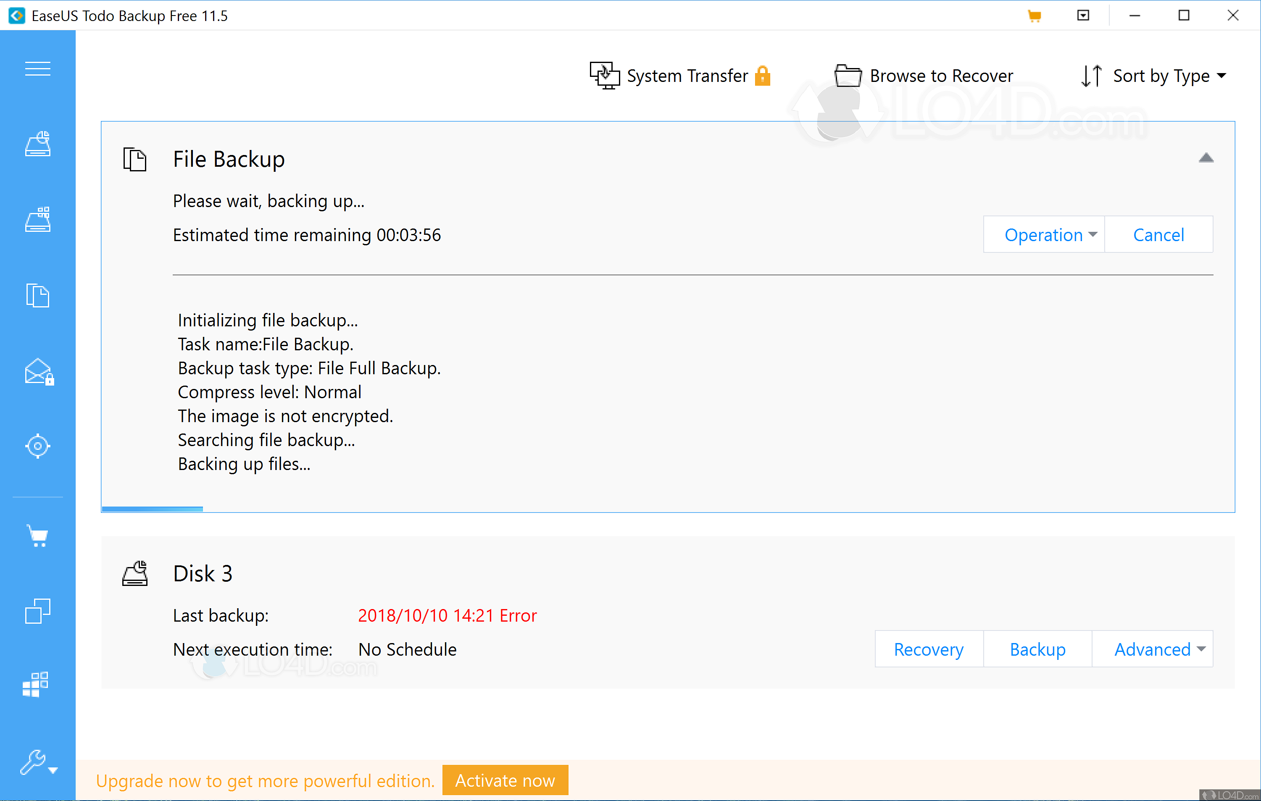Open File Backup from the sidebar
Viewport: 1261px width, 801px height.
click(x=37, y=295)
